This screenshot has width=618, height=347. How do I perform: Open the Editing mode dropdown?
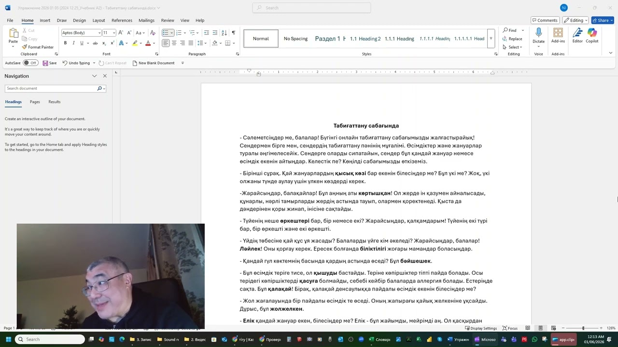click(x=575, y=20)
